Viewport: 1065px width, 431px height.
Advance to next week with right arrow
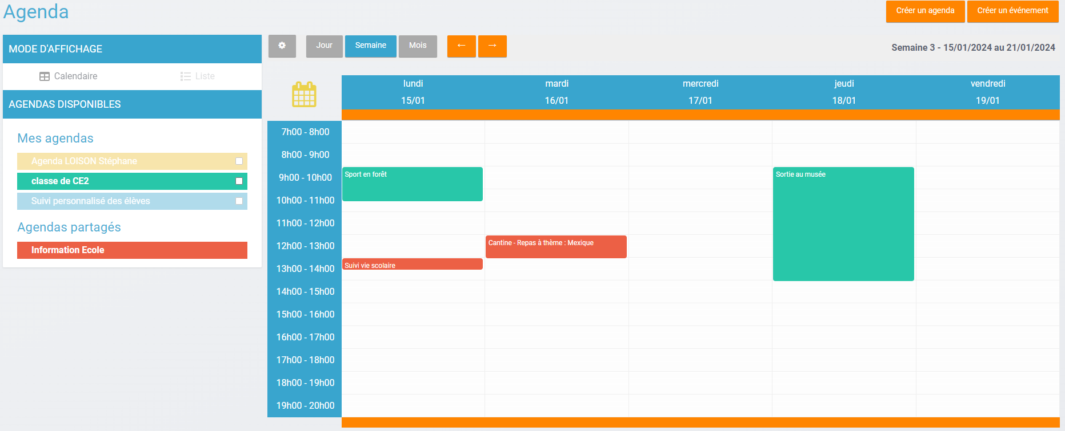(x=492, y=46)
